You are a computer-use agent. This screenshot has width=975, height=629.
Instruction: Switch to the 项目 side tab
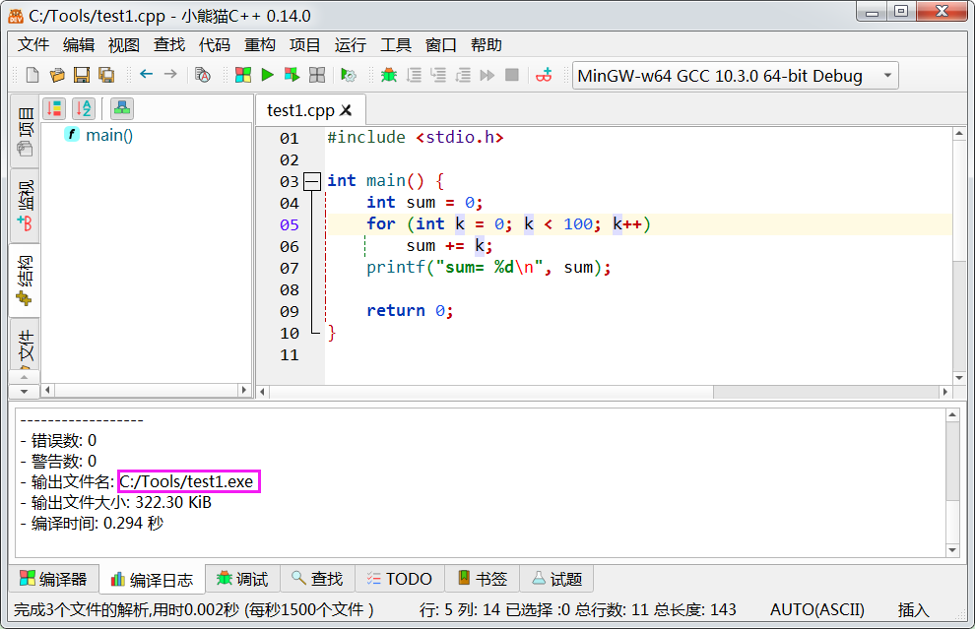pyautogui.click(x=26, y=131)
